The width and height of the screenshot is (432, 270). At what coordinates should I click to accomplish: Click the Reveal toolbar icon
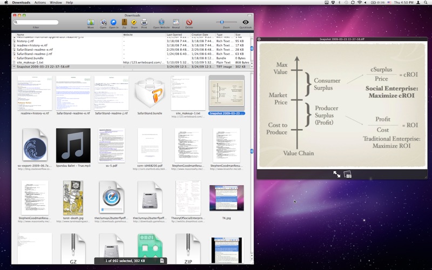pos(176,23)
